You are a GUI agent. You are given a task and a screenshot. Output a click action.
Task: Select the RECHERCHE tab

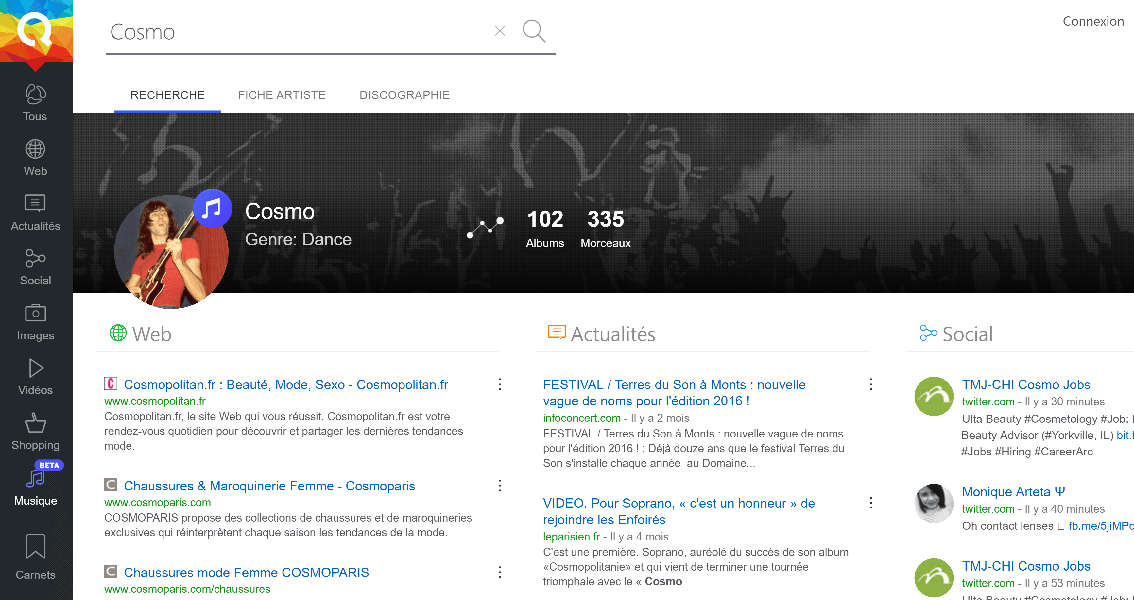coord(167,95)
